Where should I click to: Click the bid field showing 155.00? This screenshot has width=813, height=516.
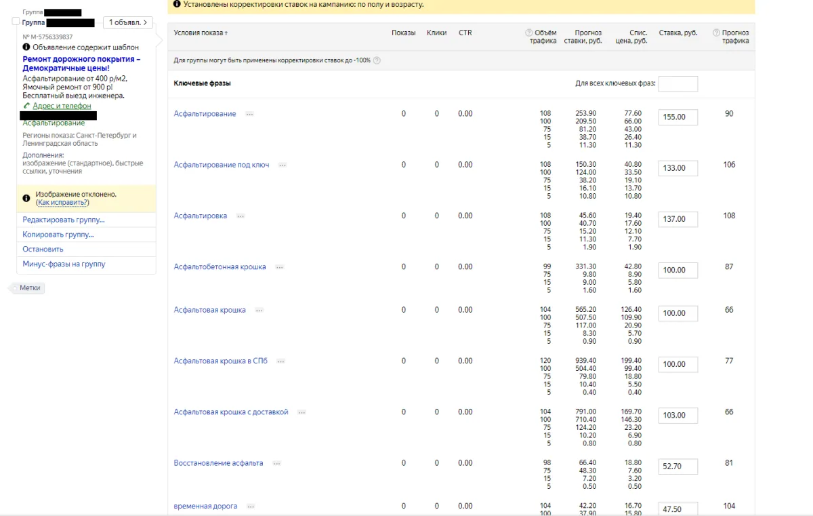(678, 117)
